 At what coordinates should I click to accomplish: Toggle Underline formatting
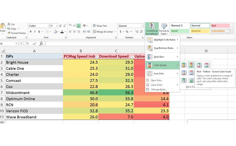tap(39, 32)
